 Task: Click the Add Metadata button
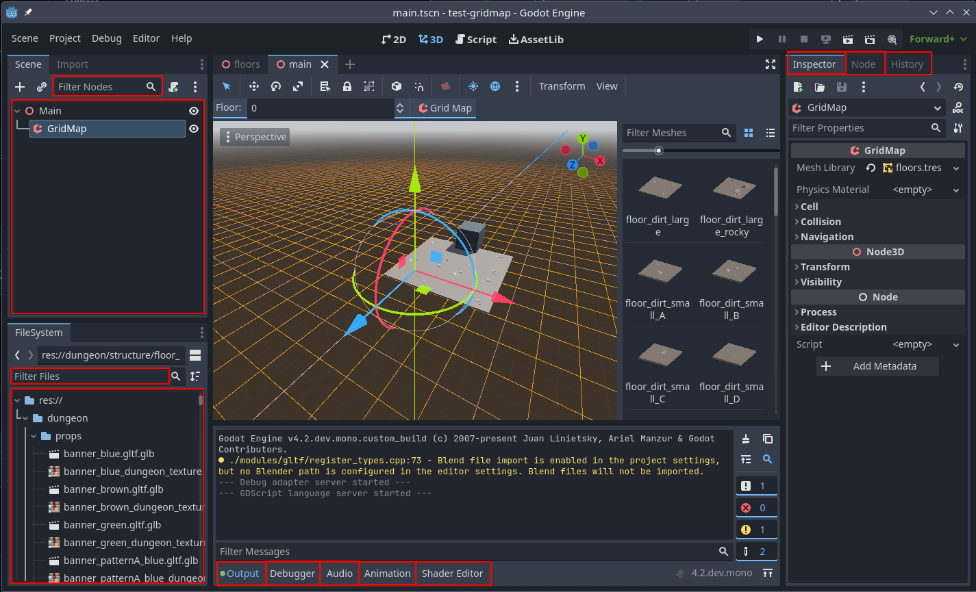[877, 366]
